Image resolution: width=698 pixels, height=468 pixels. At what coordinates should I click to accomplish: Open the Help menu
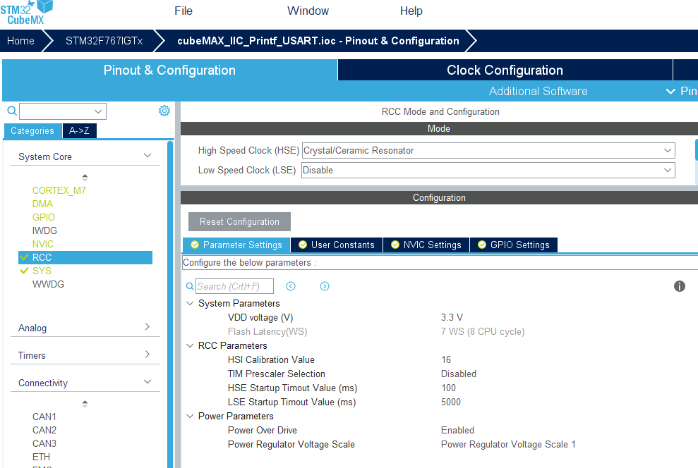[411, 11]
